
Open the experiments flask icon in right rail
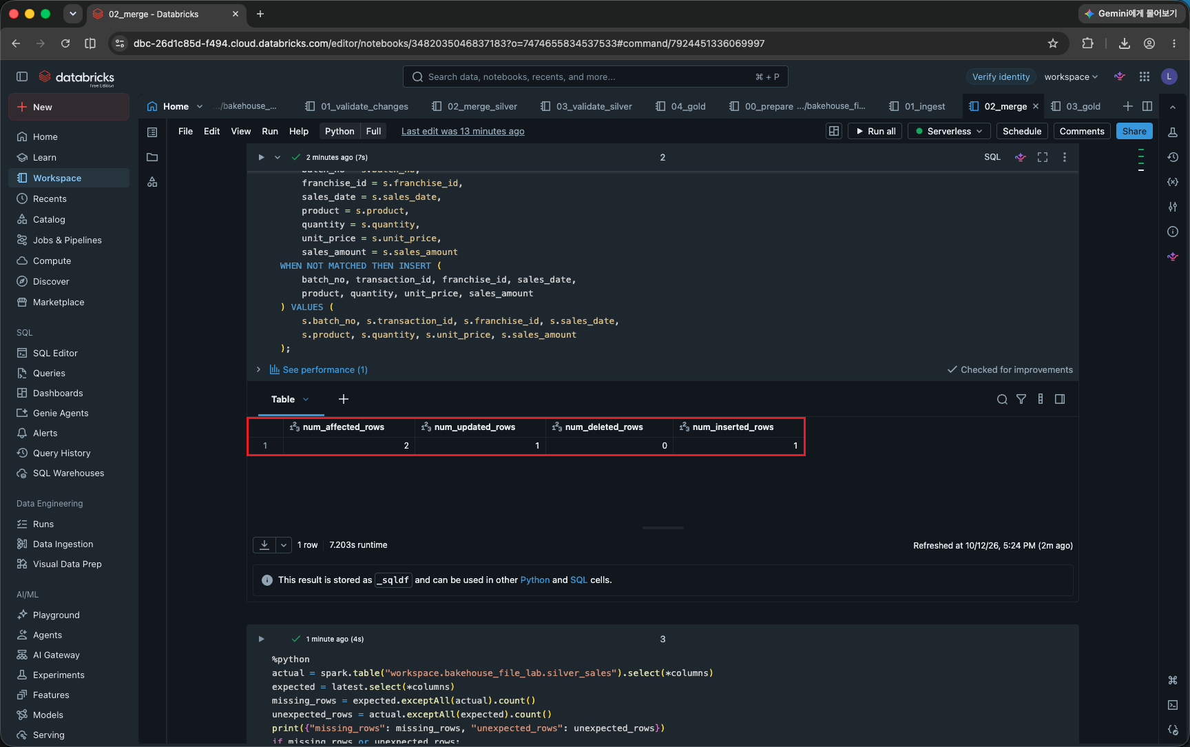pos(1173,132)
